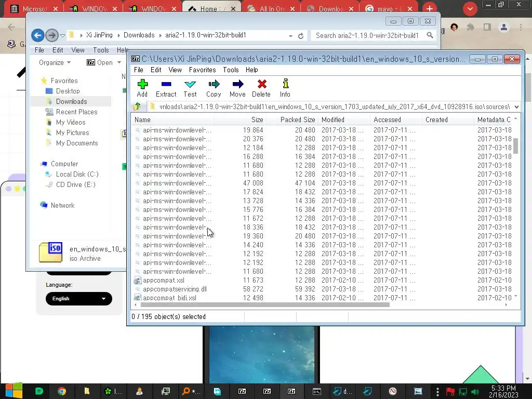Viewport: 532px width, 399px height.
Task: Open the Chrome extensions puzzle icon
Action: point(470,27)
